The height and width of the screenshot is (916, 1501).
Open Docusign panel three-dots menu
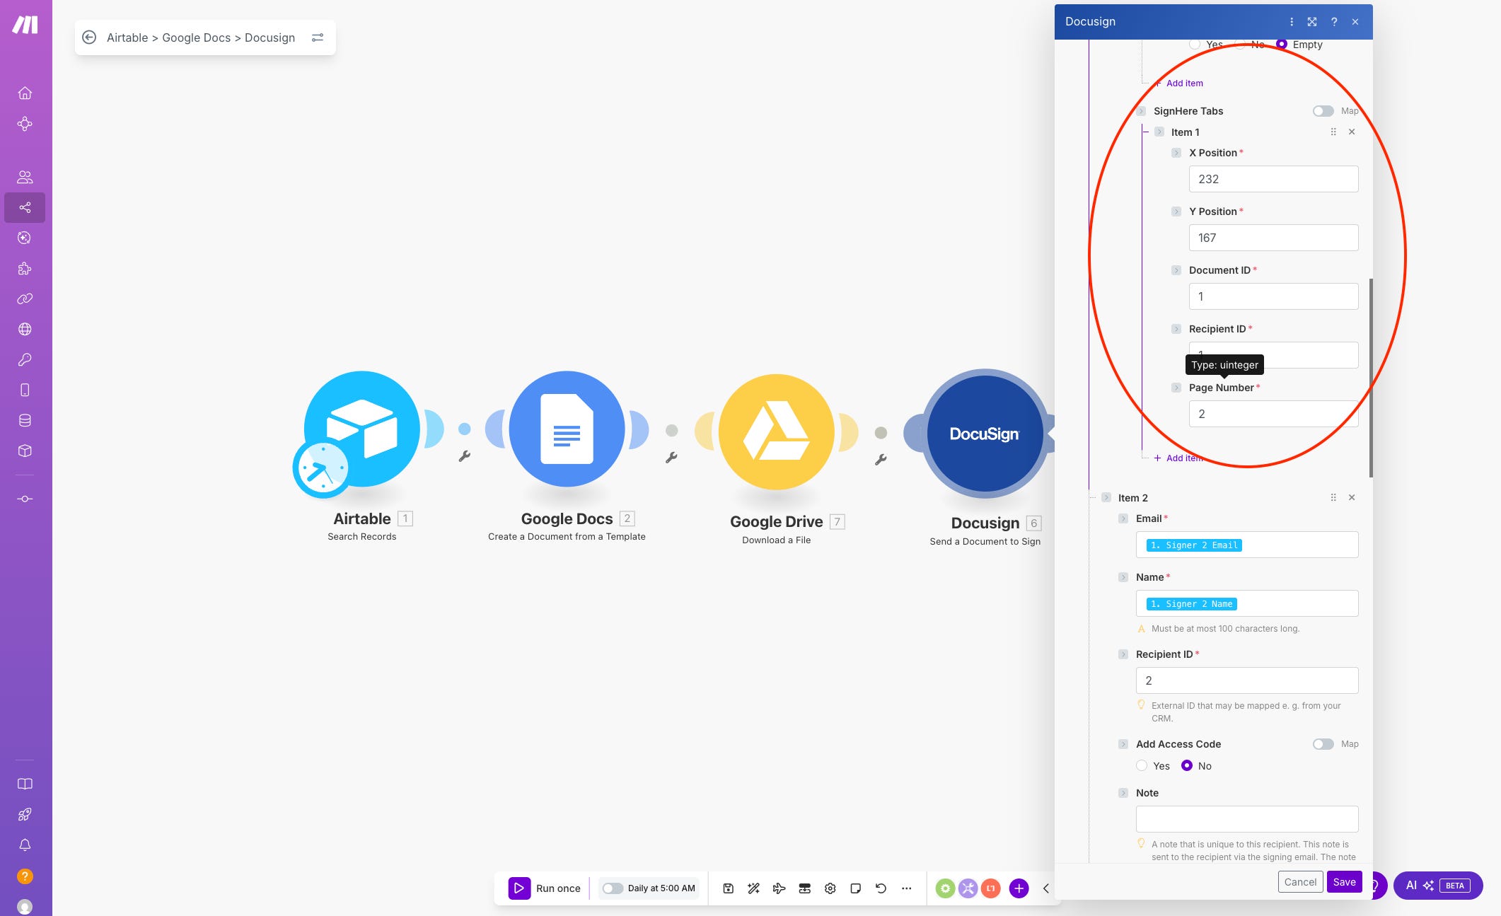coord(1291,22)
